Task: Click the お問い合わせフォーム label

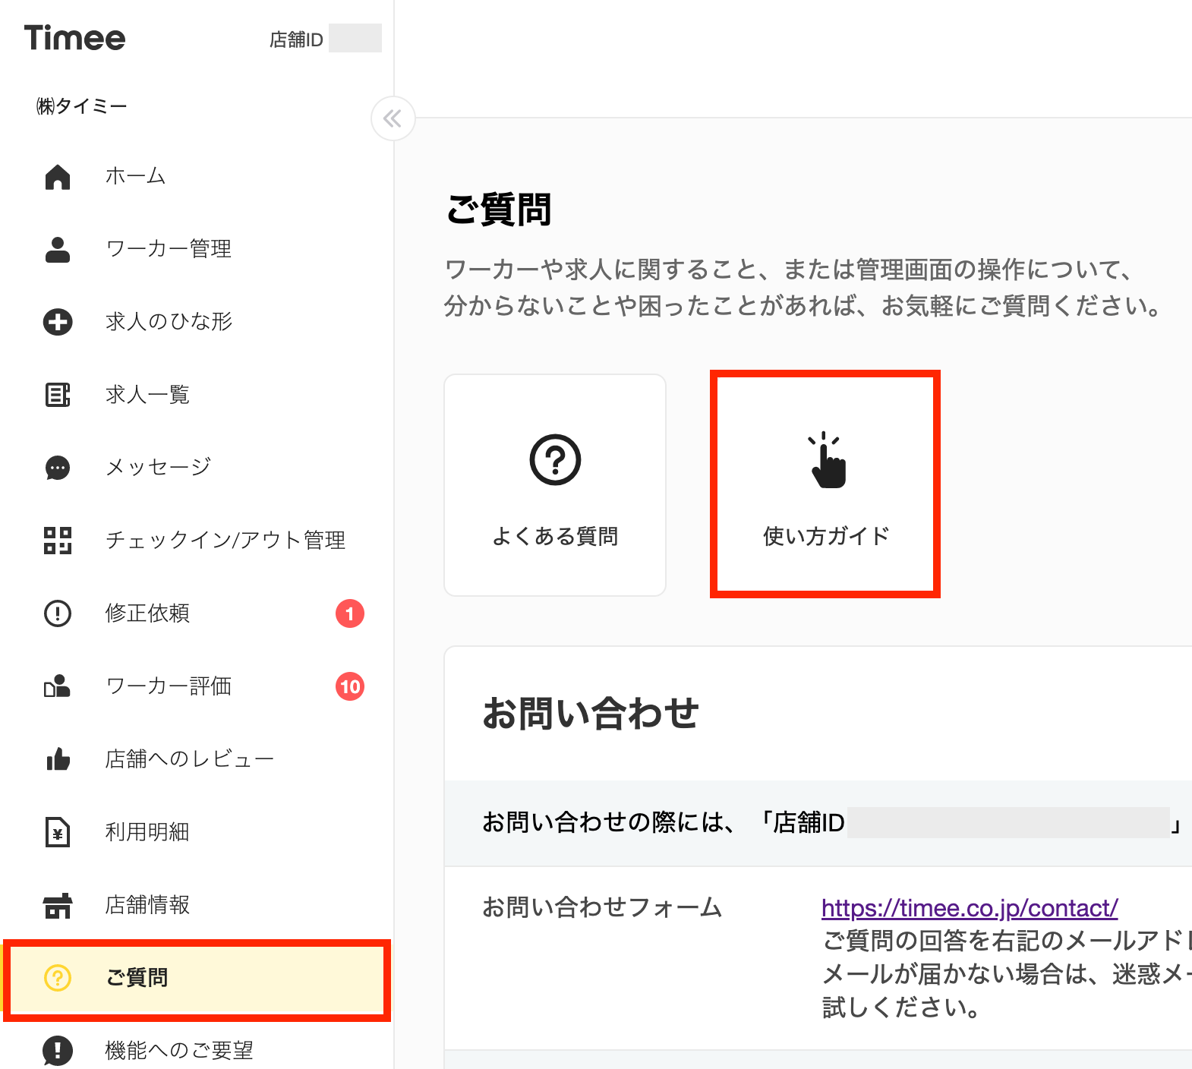Action: click(602, 907)
